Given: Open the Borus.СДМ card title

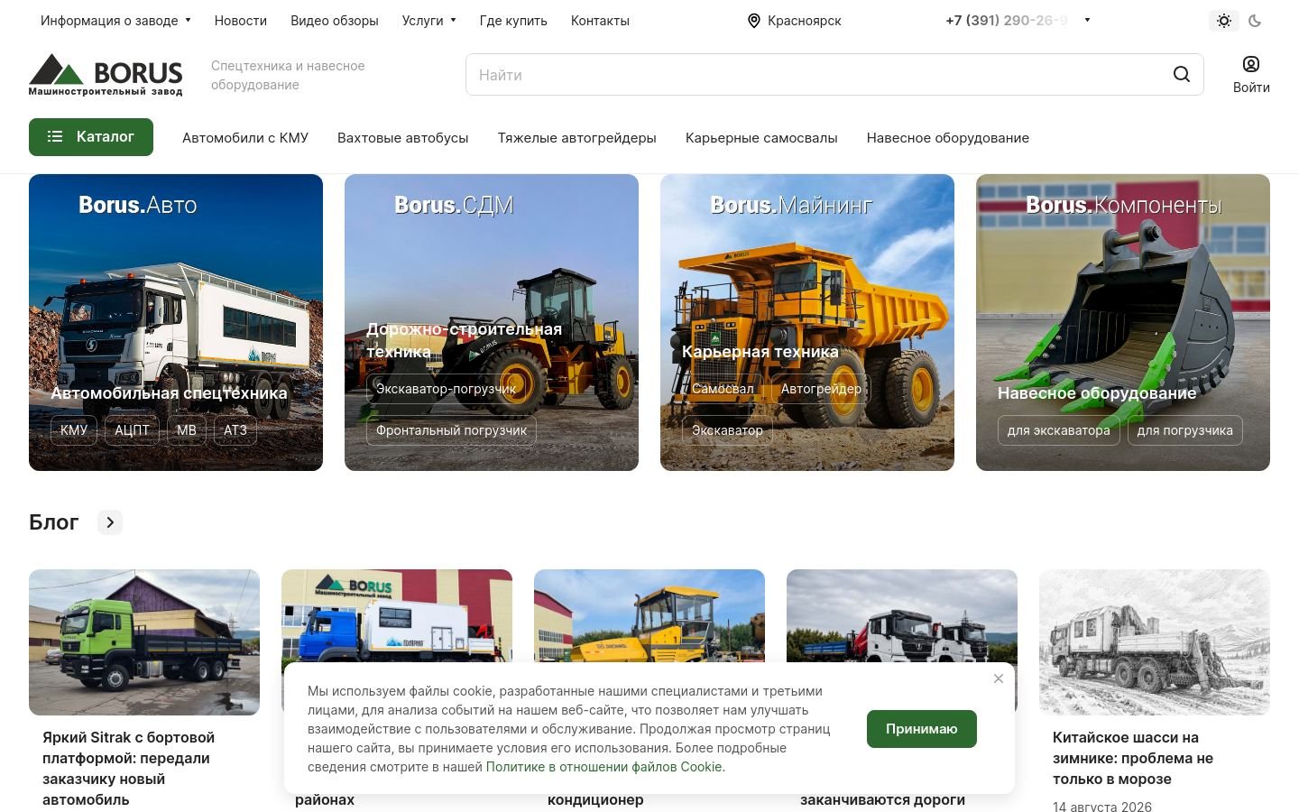Looking at the screenshot, I should (454, 205).
